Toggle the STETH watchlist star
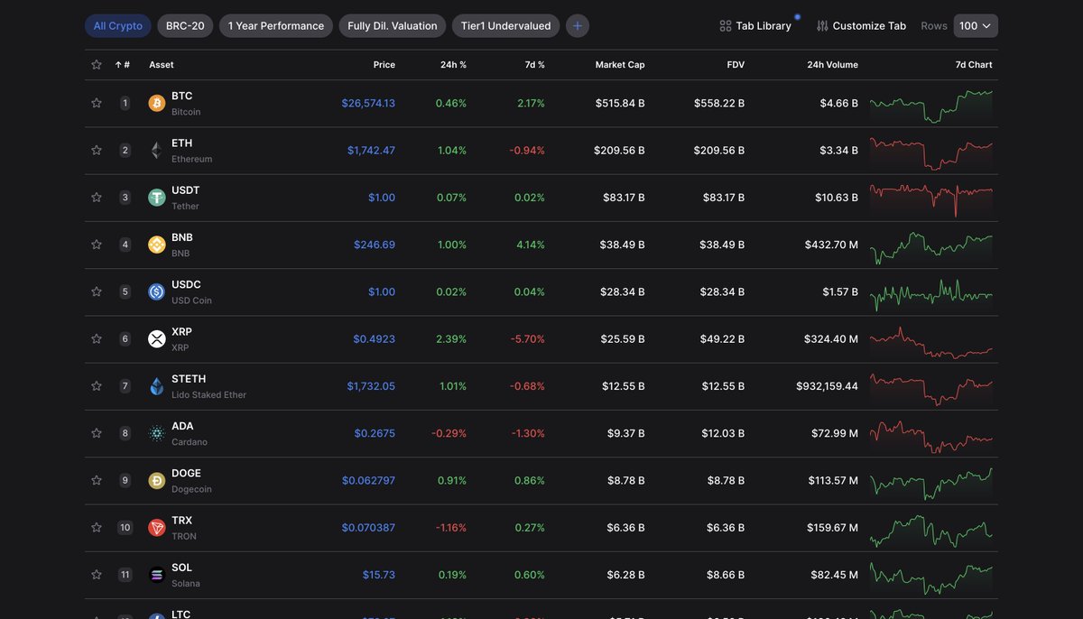Screen dimensions: 1083x619 [x=97, y=386]
